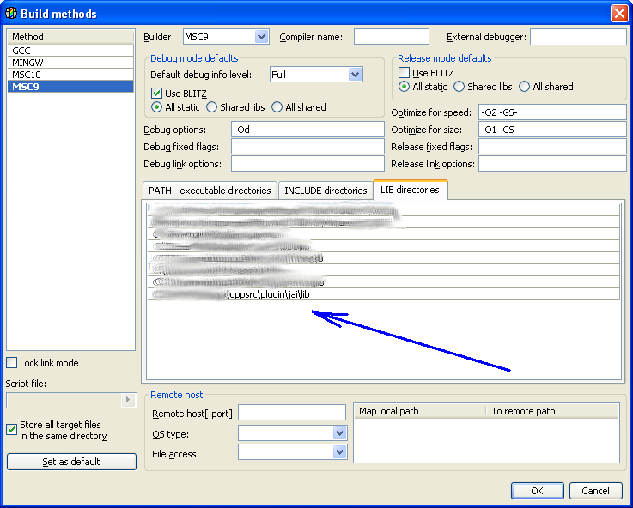Click the OK button

(x=537, y=491)
